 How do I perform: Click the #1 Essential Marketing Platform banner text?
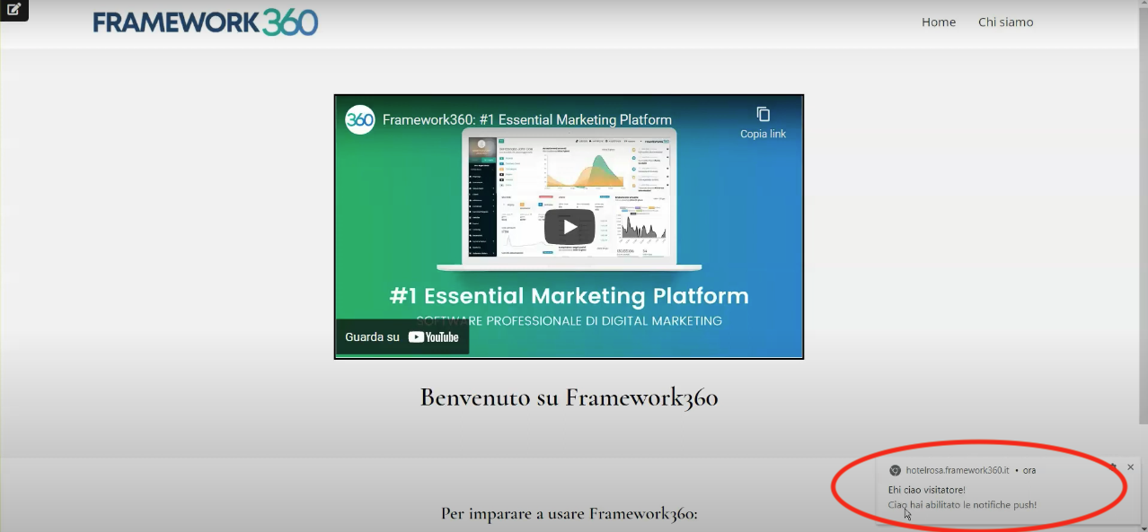pos(569,296)
